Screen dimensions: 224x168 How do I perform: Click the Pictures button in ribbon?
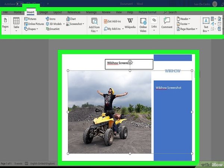pos(30,19)
